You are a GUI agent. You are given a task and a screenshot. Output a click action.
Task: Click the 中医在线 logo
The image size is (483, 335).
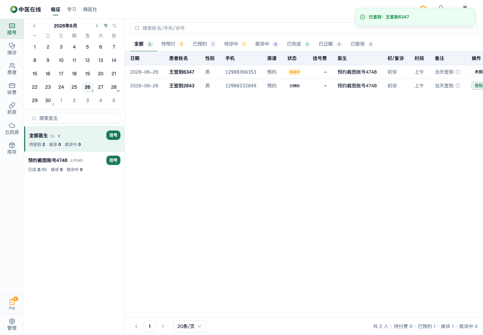[25, 9]
